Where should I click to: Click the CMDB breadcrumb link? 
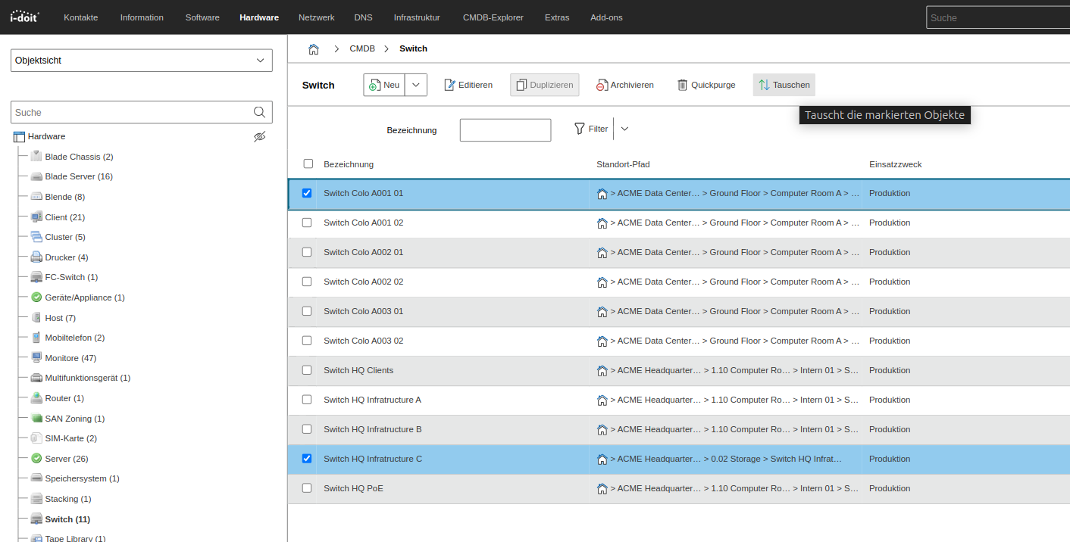pyautogui.click(x=362, y=48)
